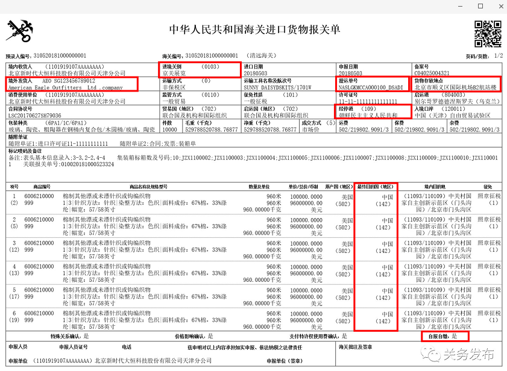Click the 特殊关系确认 confirmation entry

click(x=69, y=336)
